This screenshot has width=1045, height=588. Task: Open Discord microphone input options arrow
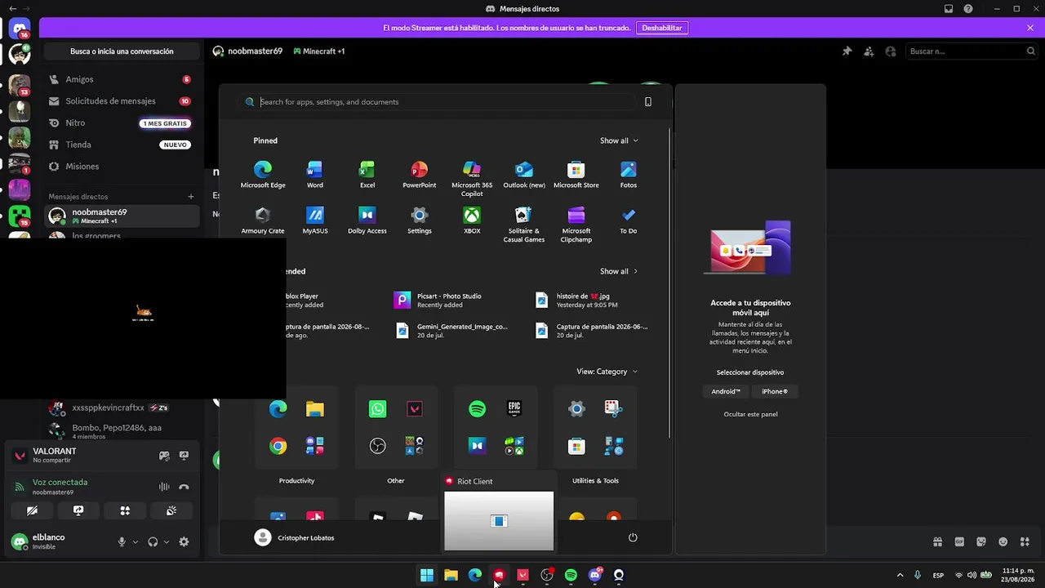(x=136, y=541)
